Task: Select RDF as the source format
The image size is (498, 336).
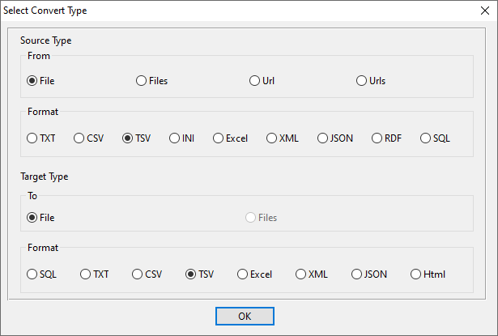Action: click(x=377, y=138)
